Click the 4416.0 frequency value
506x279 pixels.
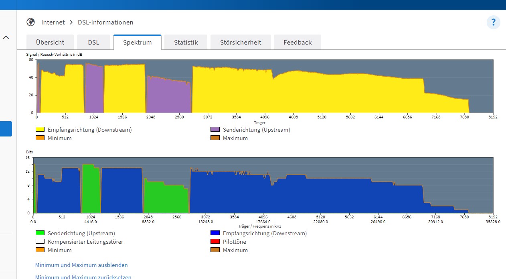(91, 222)
